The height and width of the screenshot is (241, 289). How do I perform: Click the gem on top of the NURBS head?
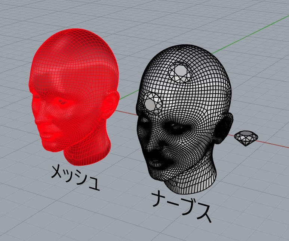(x=180, y=72)
